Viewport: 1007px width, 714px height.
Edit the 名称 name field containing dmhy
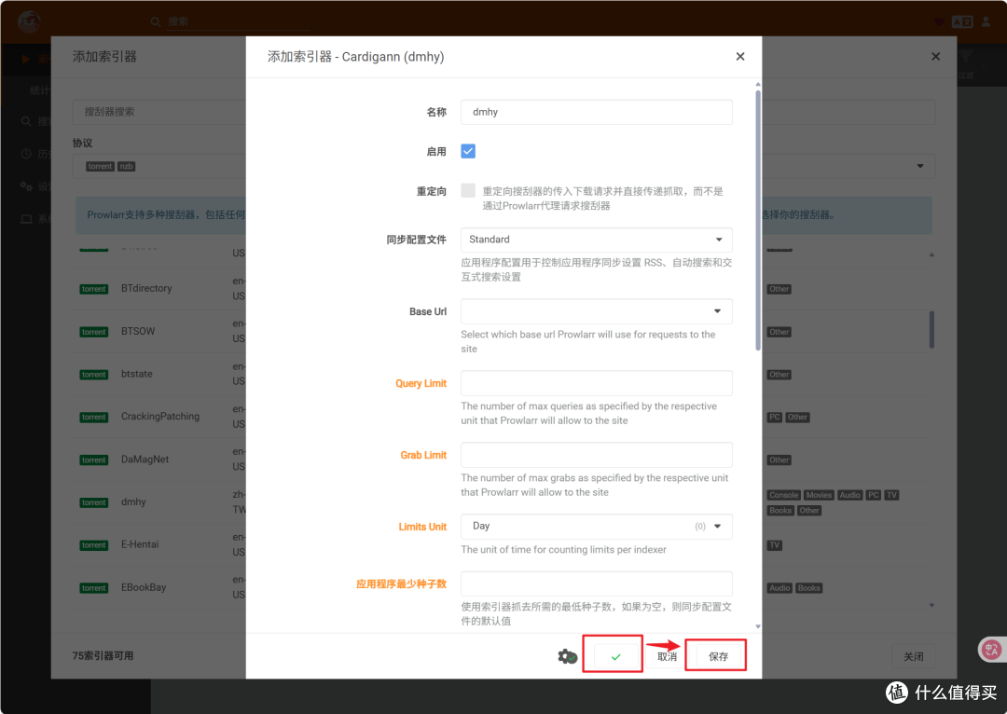[596, 112]
